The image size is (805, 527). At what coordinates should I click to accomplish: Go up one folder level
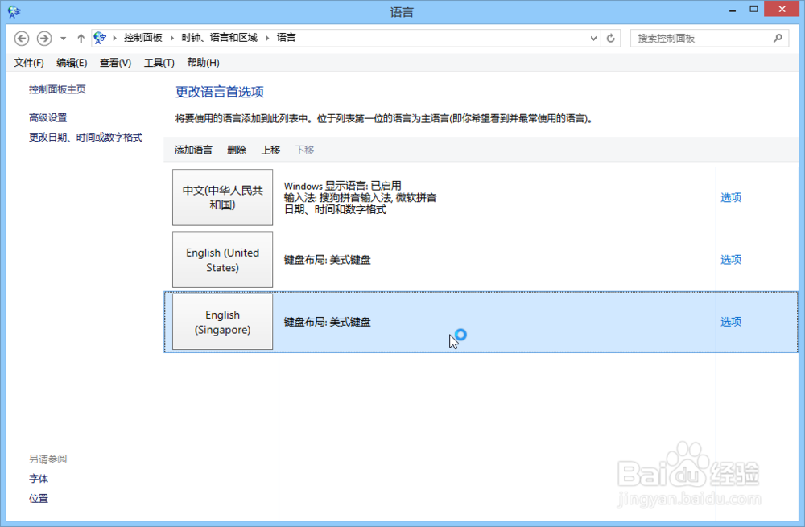pyautogui.click(x=81, y=38)
